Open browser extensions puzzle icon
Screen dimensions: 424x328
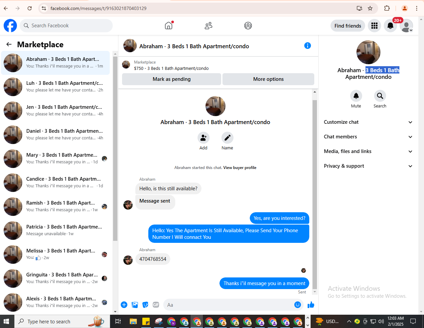(387, 8)
